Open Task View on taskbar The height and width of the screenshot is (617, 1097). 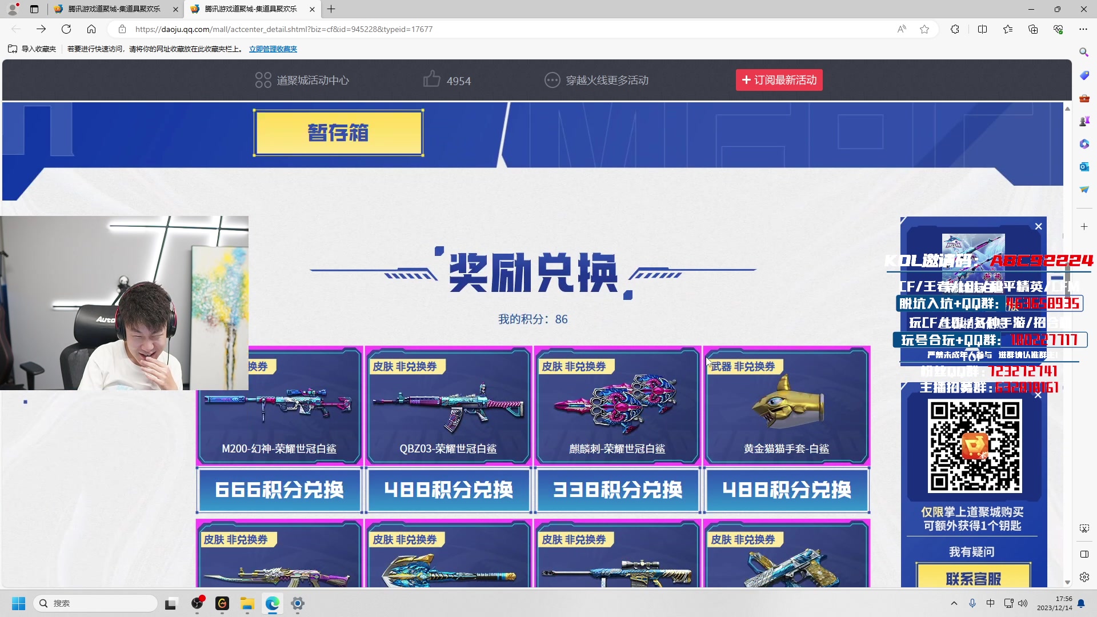tap(171, 603)
